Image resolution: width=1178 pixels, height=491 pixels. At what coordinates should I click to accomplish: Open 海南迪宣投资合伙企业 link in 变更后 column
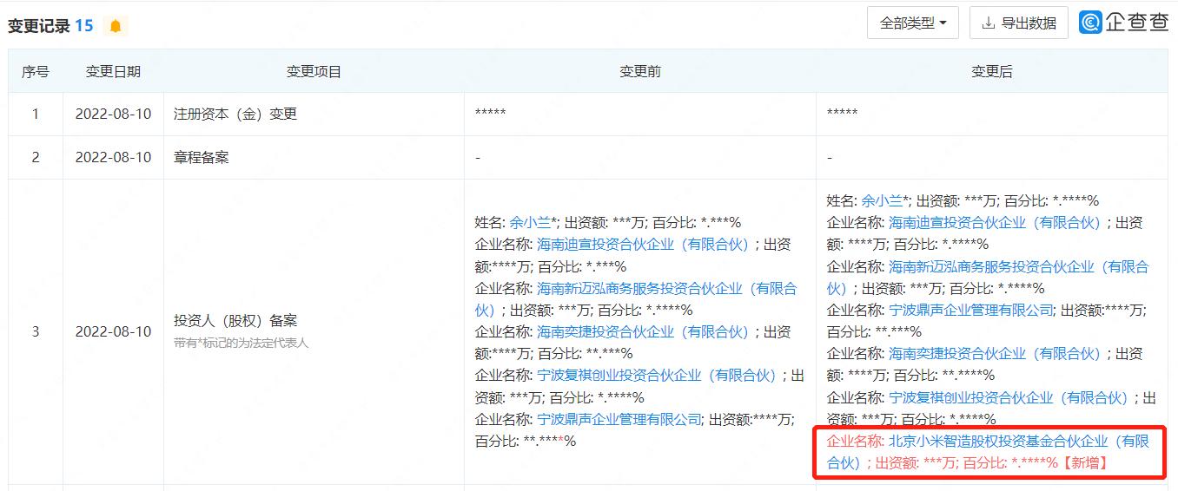point(995,222)
